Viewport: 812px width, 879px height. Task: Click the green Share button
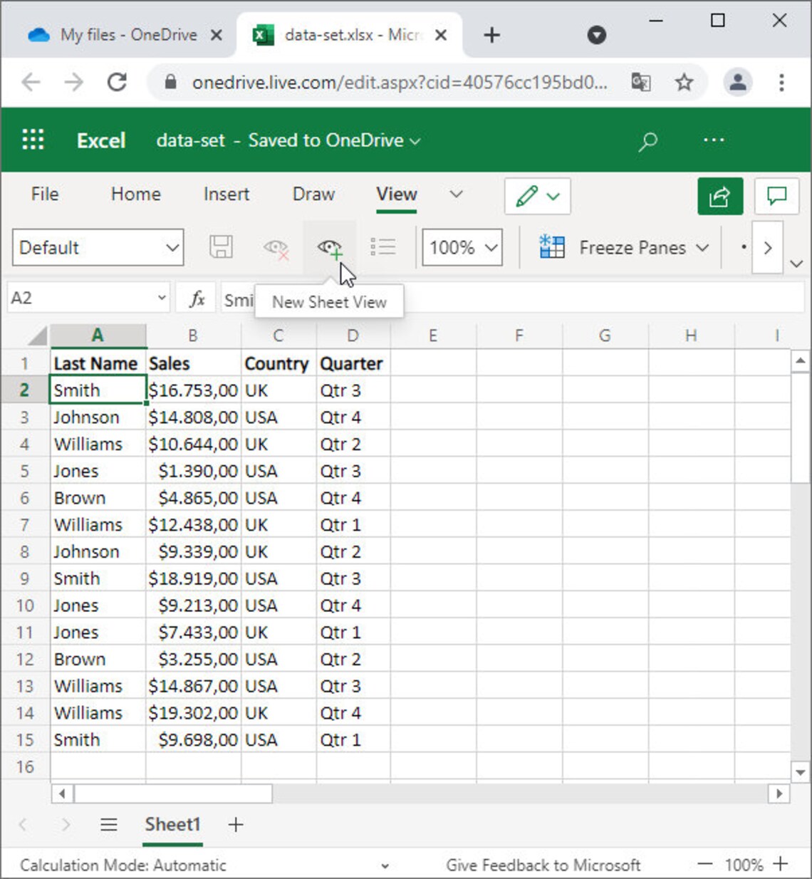point(719,197)
